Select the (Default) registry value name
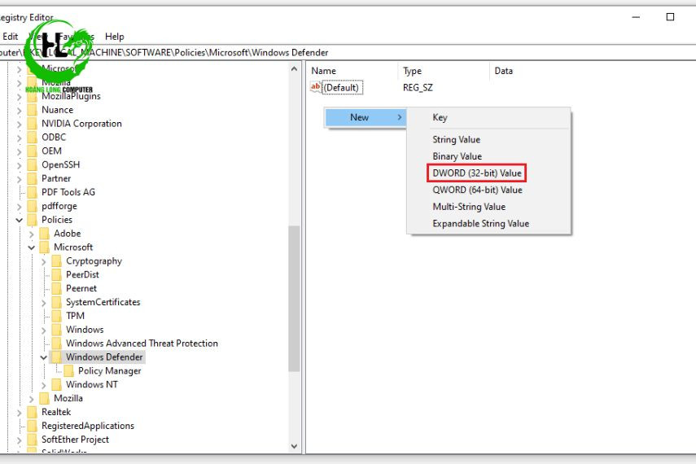696x464 pixels. (x=341, y=87)
